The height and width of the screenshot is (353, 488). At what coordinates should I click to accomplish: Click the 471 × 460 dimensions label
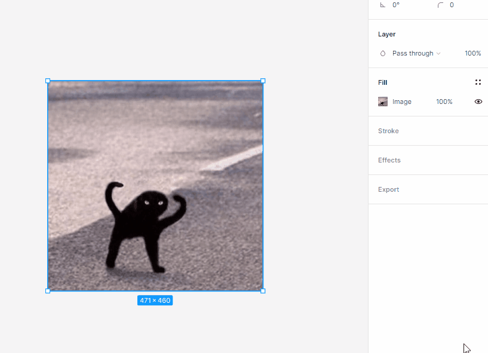(x=155, y=300)
